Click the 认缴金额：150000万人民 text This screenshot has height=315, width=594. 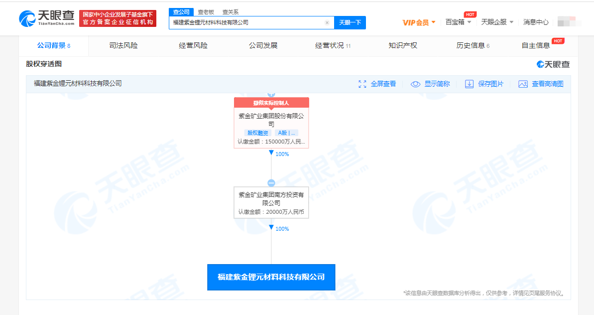coord(271,142)
